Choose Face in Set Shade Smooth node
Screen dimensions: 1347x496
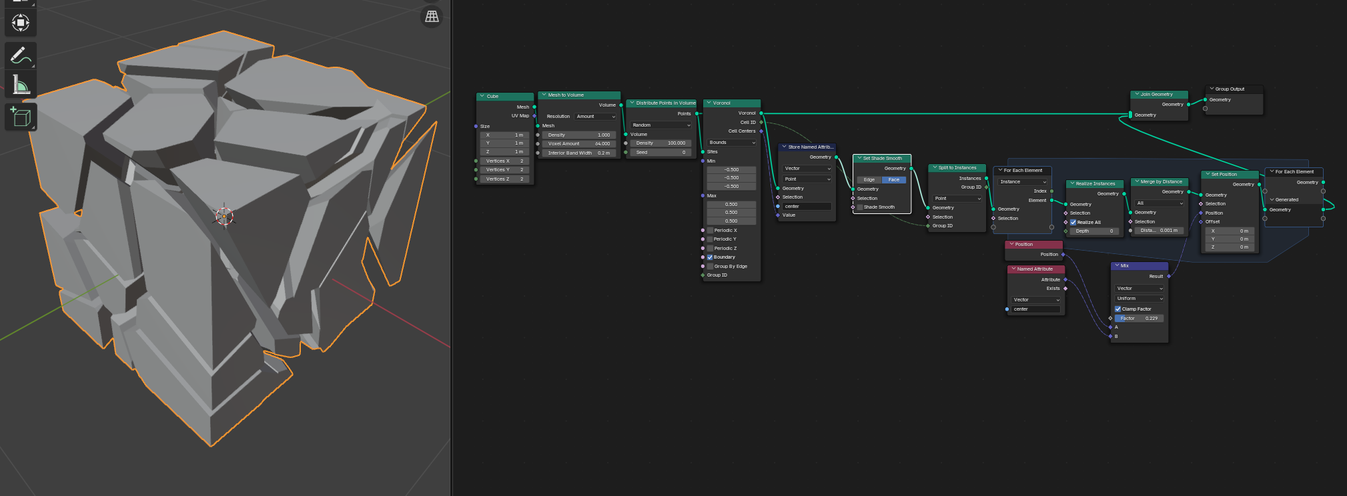[894, 180]
